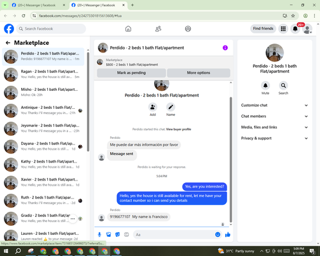View site information icon in address bar

pos(34,16)
